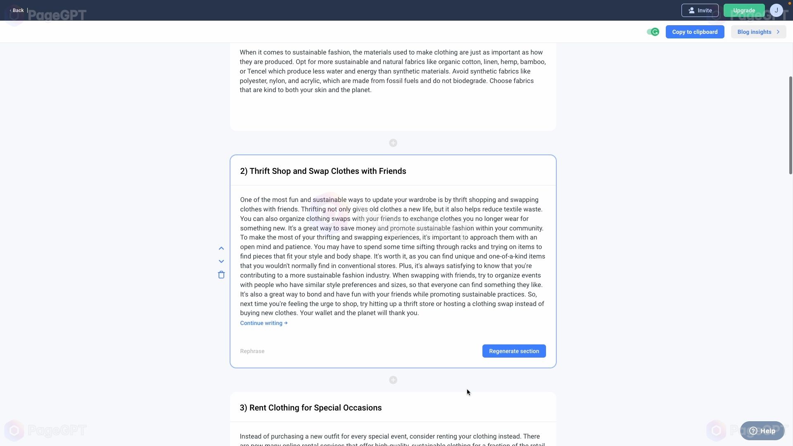Click the Rephrase text button
The height and width of the screenshot is (446, 793).
point(252,351)
